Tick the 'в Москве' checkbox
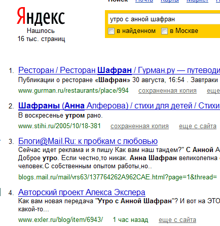Screen dimensions: 220x226 pos(164,31)
